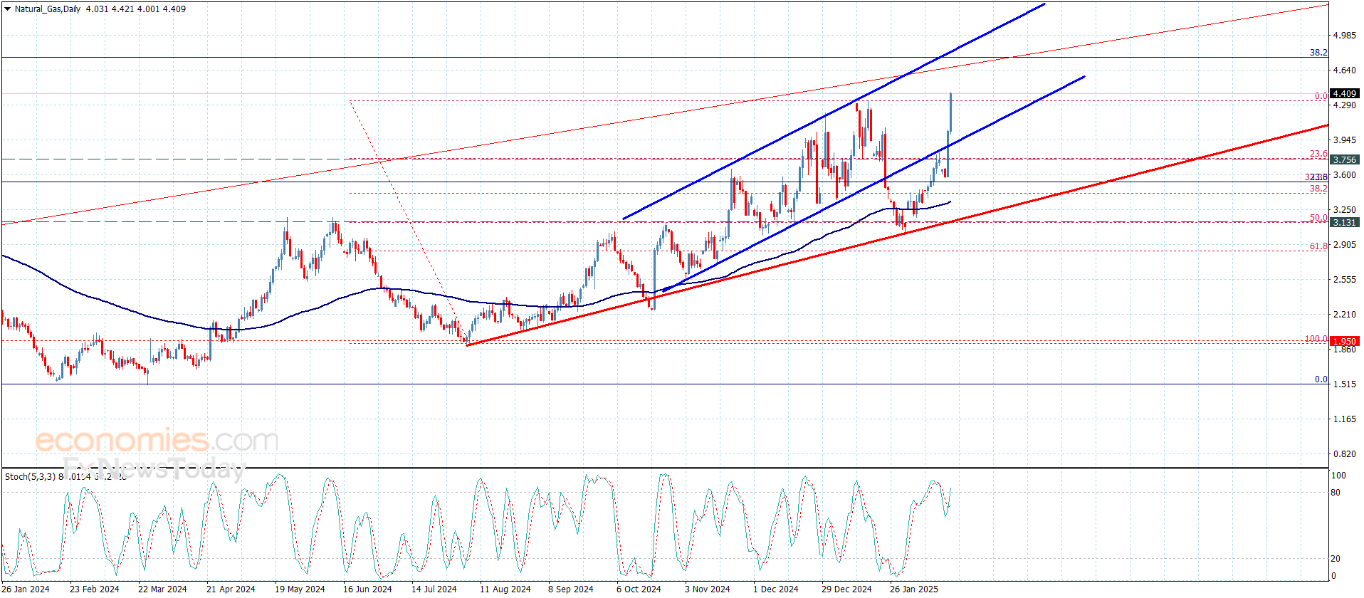Click the 4.640 price axis label

click(x=1345, y=70)
